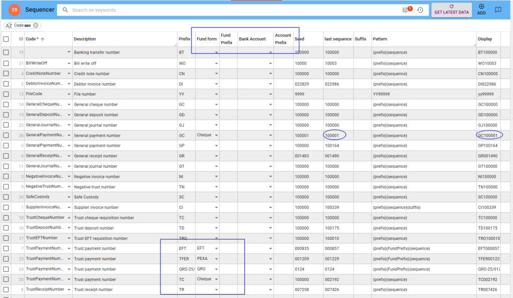Image resolution: width=513 pixels, height=298 pixels.
Task: Click the magnifier search icon
Action: coord(65,10)
